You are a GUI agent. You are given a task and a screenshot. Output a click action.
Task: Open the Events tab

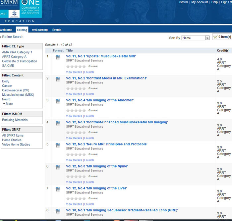point(57,30)
